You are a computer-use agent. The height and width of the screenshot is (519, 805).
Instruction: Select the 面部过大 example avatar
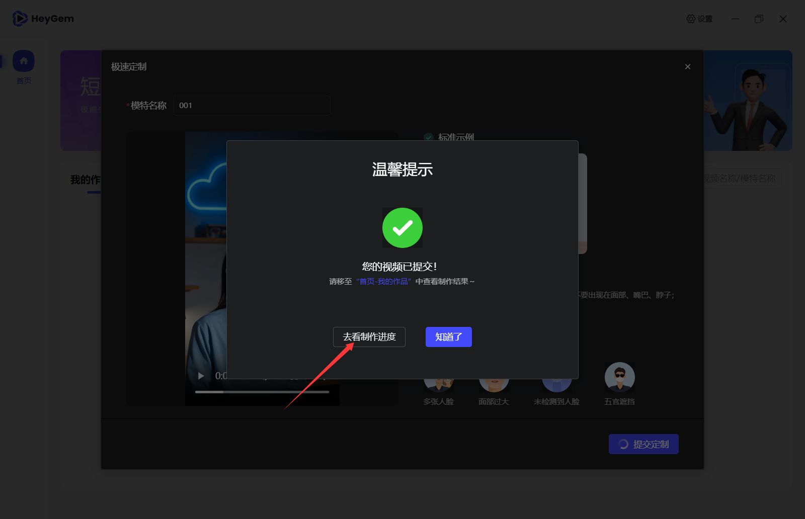click(494, 385)
